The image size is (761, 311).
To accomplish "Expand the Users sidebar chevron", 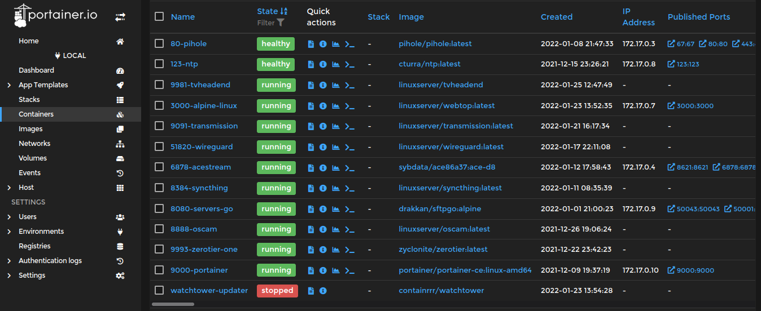I will [x=9, y=217].
